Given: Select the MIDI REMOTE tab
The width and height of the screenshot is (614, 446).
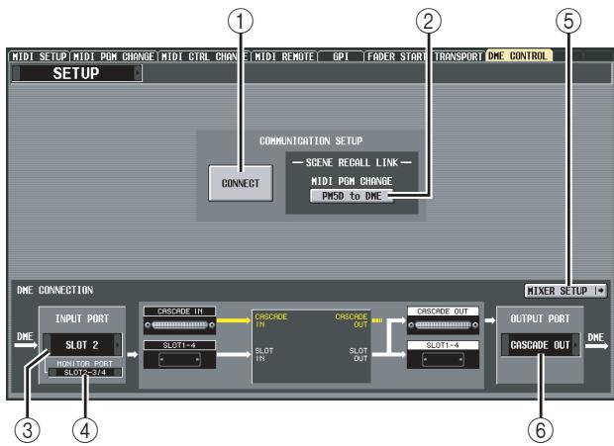Looking at the screenshot, I should click(x=284, y=56).
